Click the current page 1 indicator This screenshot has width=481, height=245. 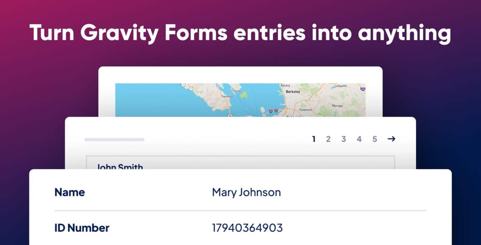pyautogui.click(x=314, y=139)
